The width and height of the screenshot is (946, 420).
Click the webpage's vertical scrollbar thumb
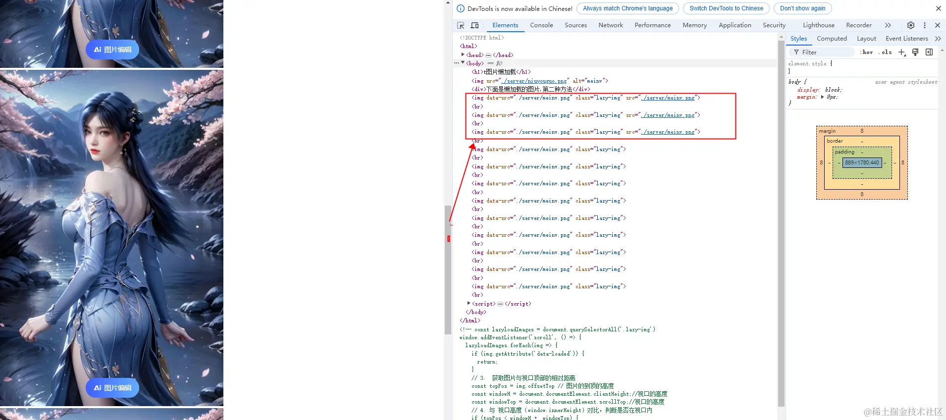[448, 269]
